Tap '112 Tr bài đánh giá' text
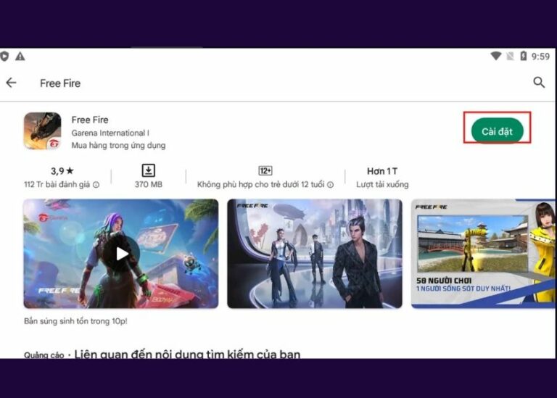 click(57, 185)
